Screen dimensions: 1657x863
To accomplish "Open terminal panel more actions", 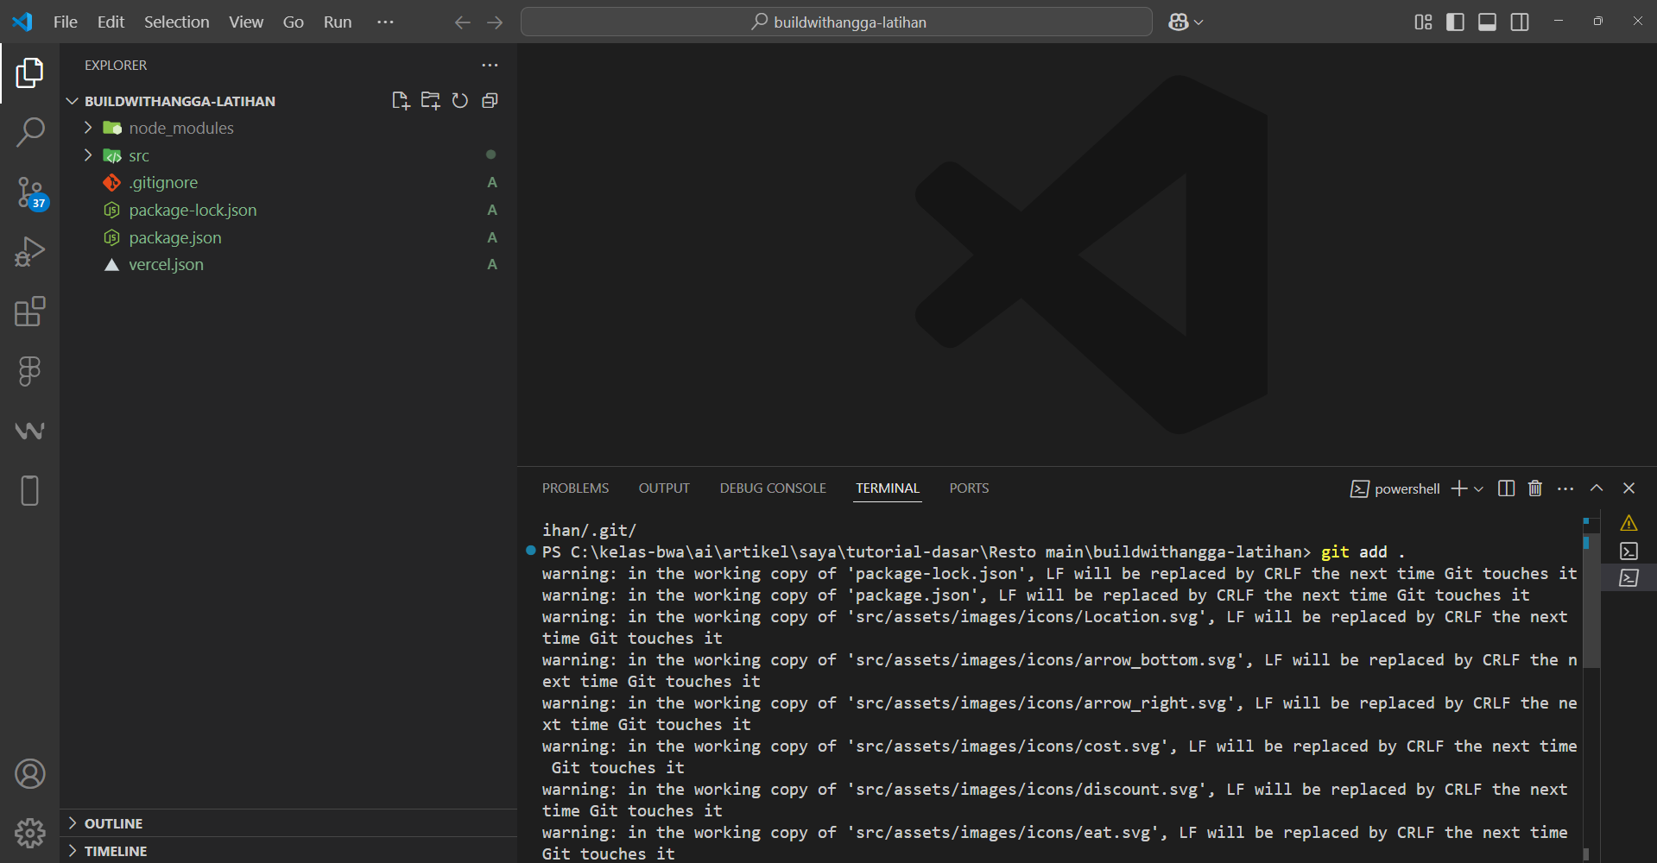I will (1565, 488).
